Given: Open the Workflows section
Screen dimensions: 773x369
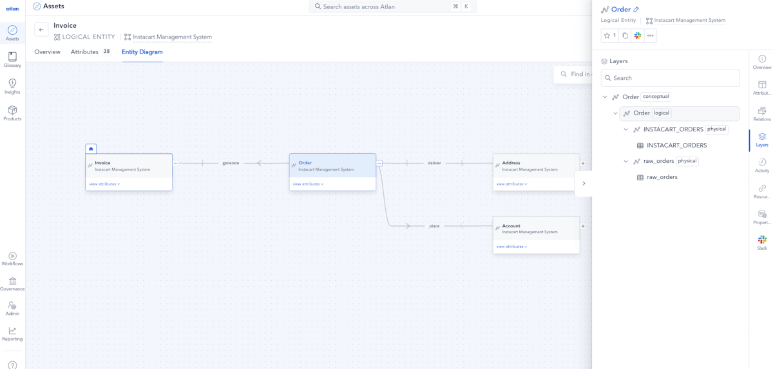Looking at the screenshot, I should coord(12,259).
